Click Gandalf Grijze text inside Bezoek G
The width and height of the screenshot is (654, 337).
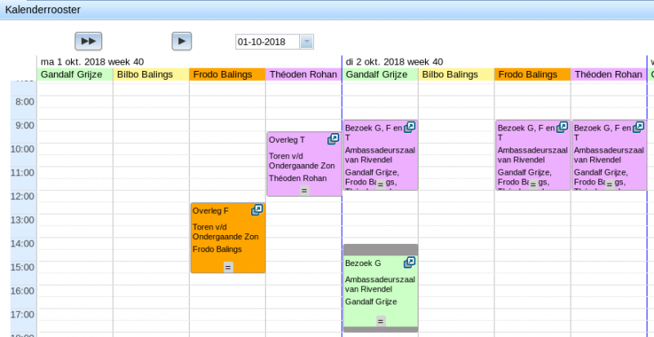tap(371, 302)
